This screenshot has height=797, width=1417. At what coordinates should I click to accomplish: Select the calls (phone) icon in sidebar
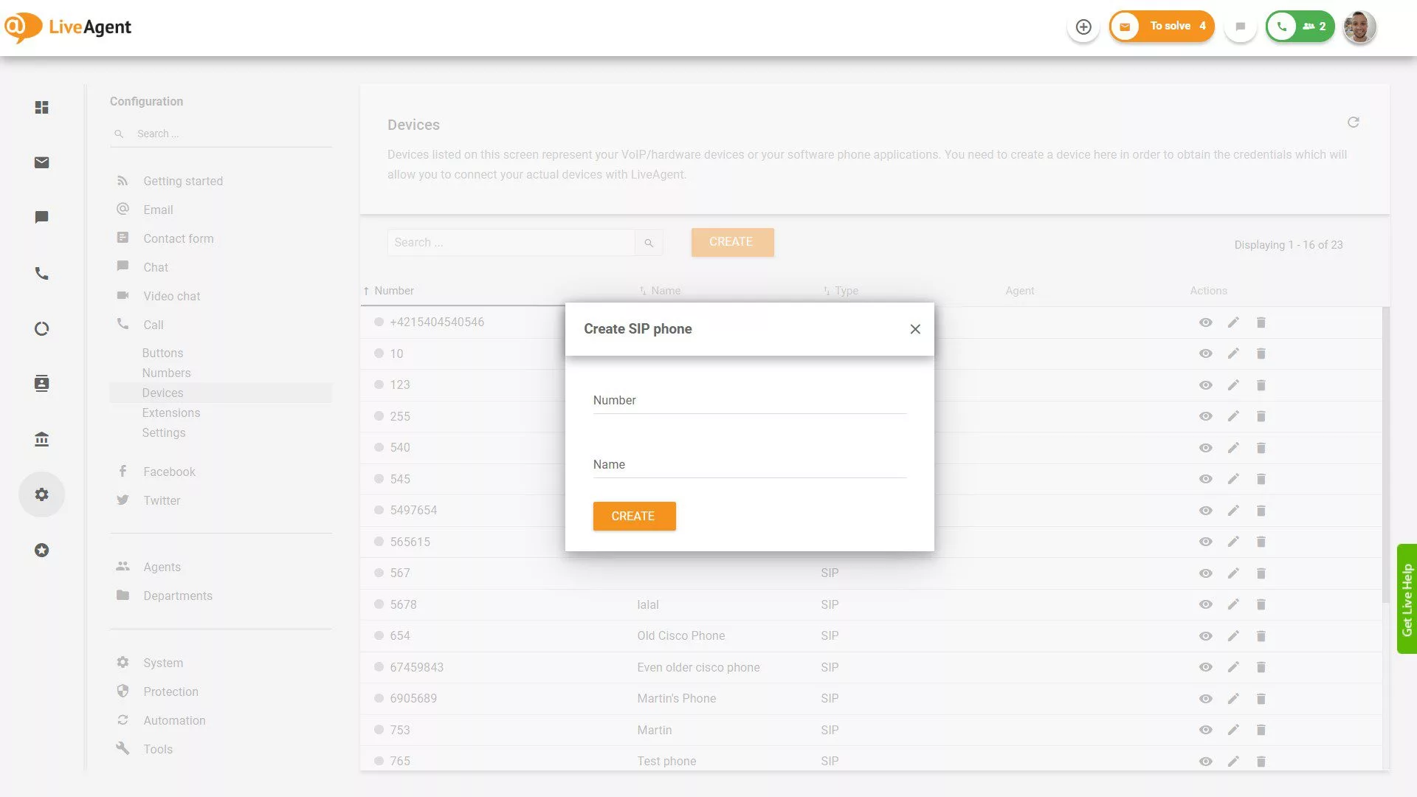point(41,273)
